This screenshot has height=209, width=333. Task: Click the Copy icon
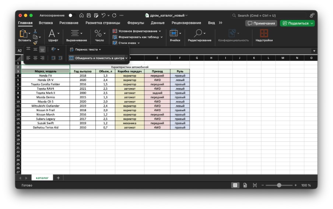coord(35,37)
